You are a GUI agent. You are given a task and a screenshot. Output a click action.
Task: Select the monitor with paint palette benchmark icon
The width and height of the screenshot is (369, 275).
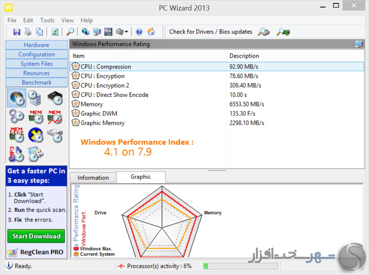point(36,154)
